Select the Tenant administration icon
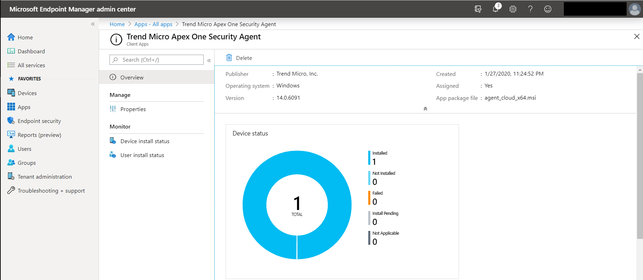Image resolution: width=643 pixels, height=280 pixels. 11,176
